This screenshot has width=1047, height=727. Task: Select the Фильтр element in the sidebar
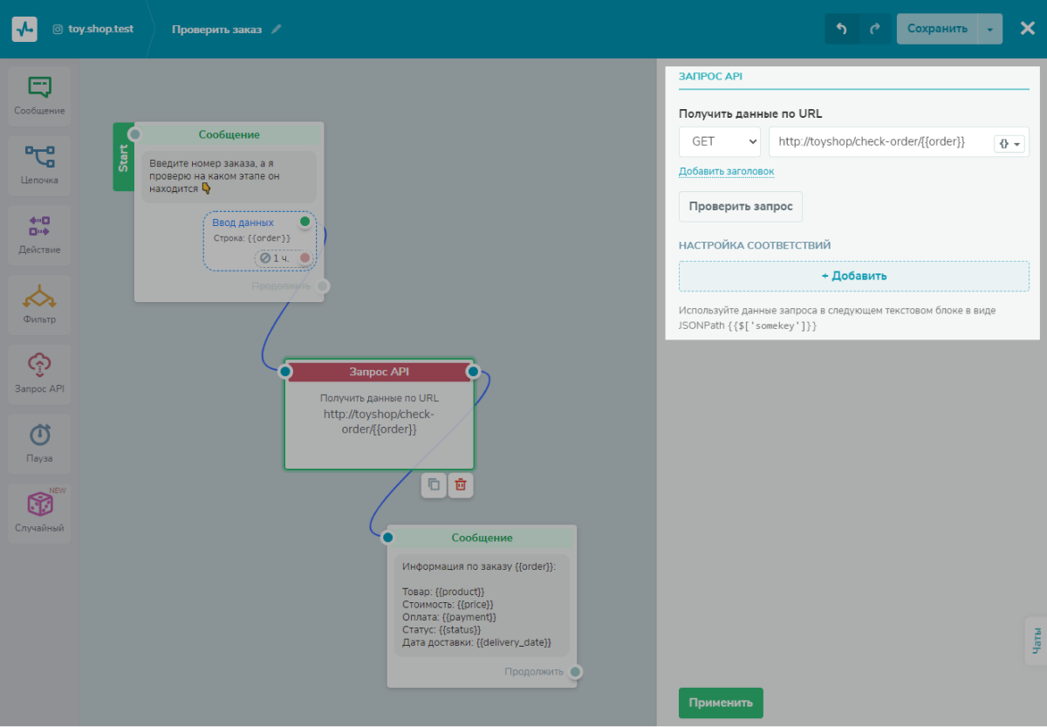click(39, 305)
